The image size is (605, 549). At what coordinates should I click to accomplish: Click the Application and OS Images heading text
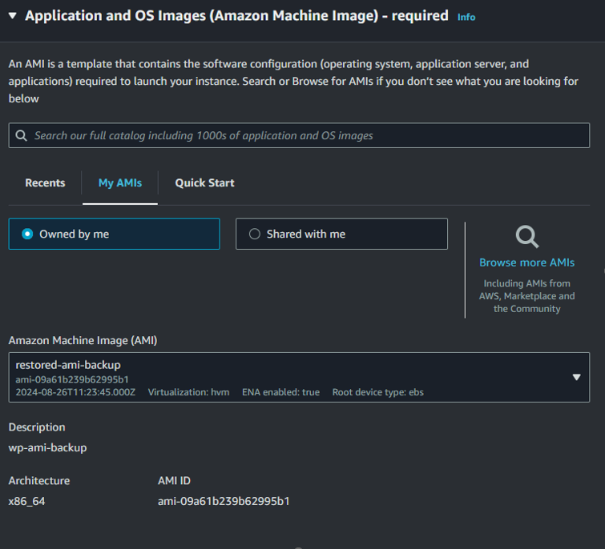coord(236,16)
